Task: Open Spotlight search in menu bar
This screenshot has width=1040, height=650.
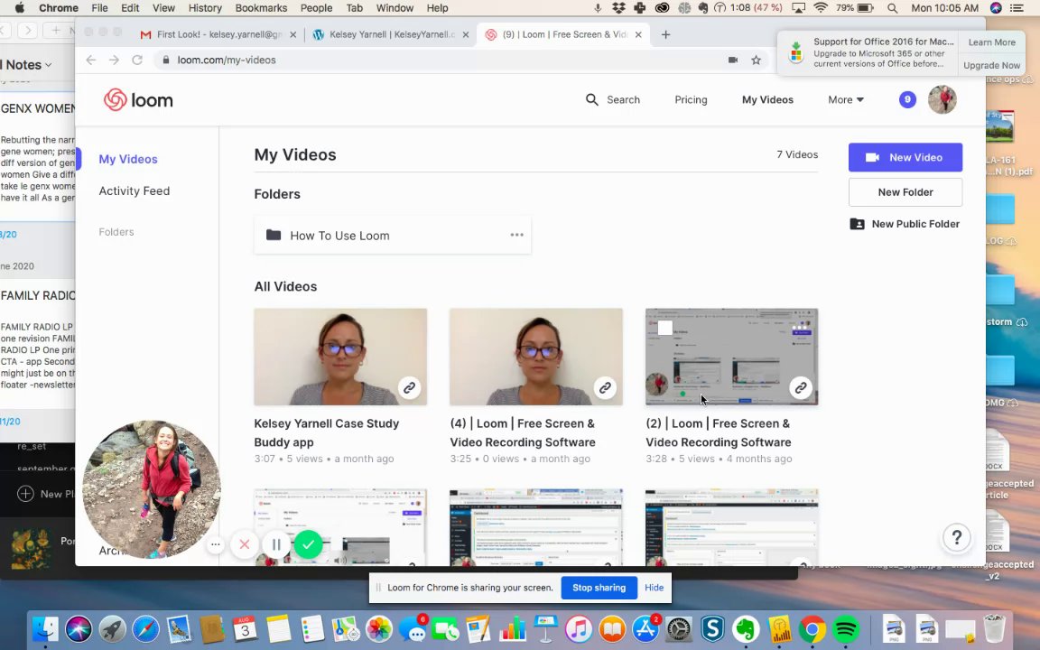Action: pyautogui.click(x=893, y=8)
